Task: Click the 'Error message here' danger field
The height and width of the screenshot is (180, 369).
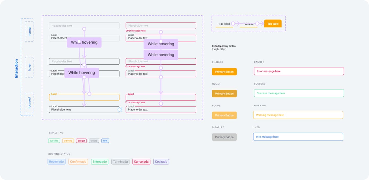Action: pyautogui.click(x=299, y=71)
